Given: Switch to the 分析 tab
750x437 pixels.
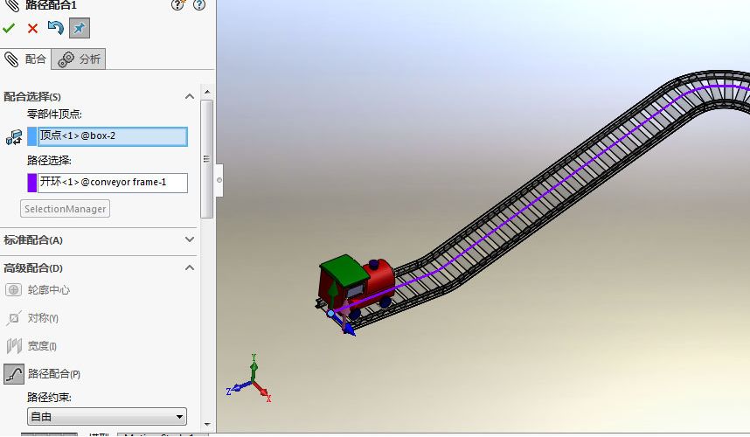Looking at the screenshot, I should click(x=79, y=59).
